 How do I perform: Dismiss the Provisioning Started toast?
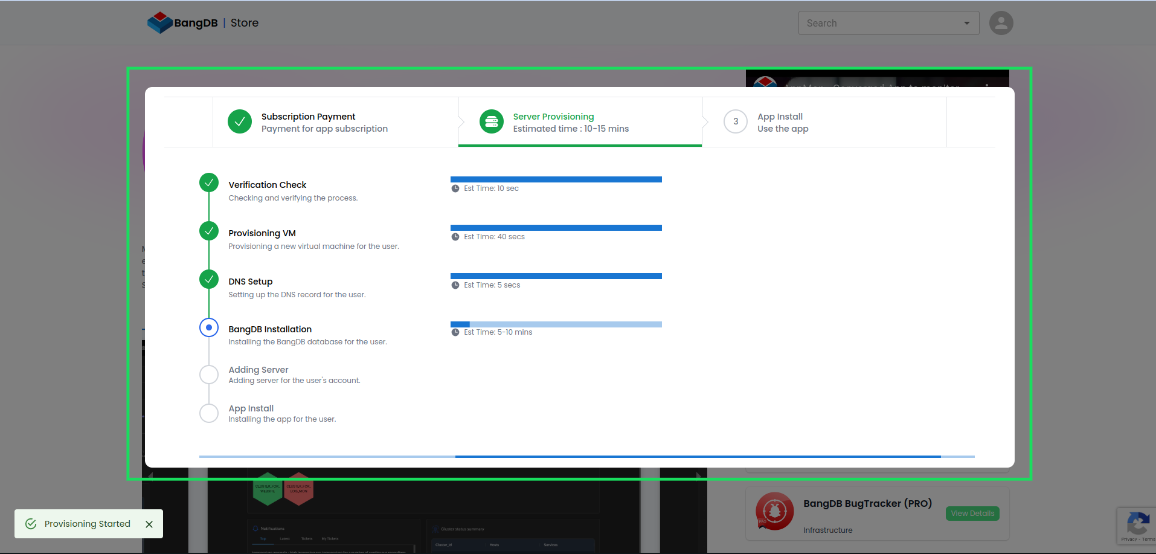tap(149, 524)
